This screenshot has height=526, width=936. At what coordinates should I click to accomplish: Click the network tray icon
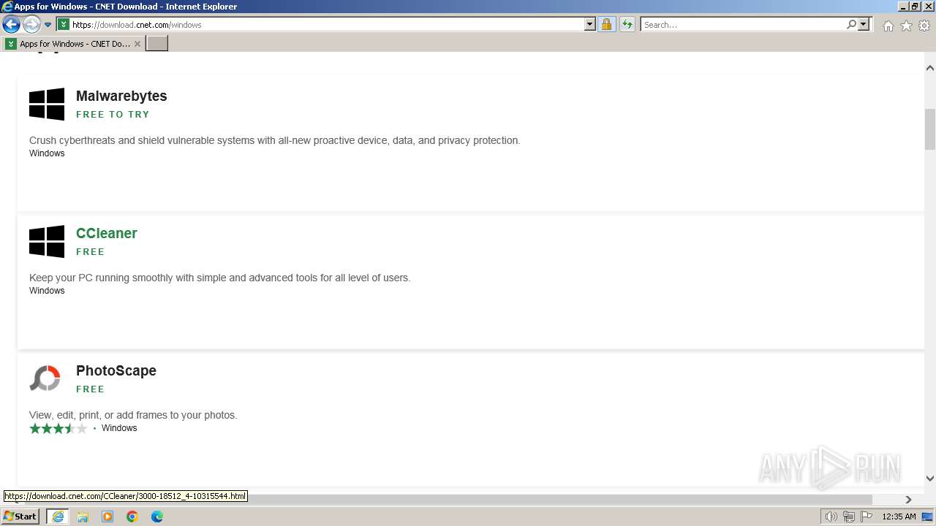pos(849,517)
